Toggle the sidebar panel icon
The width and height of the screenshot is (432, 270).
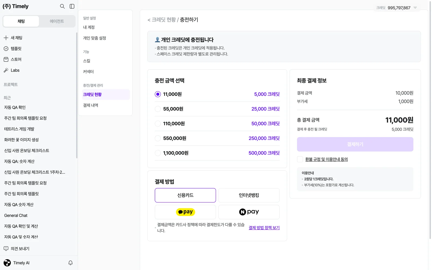(72, 6)
